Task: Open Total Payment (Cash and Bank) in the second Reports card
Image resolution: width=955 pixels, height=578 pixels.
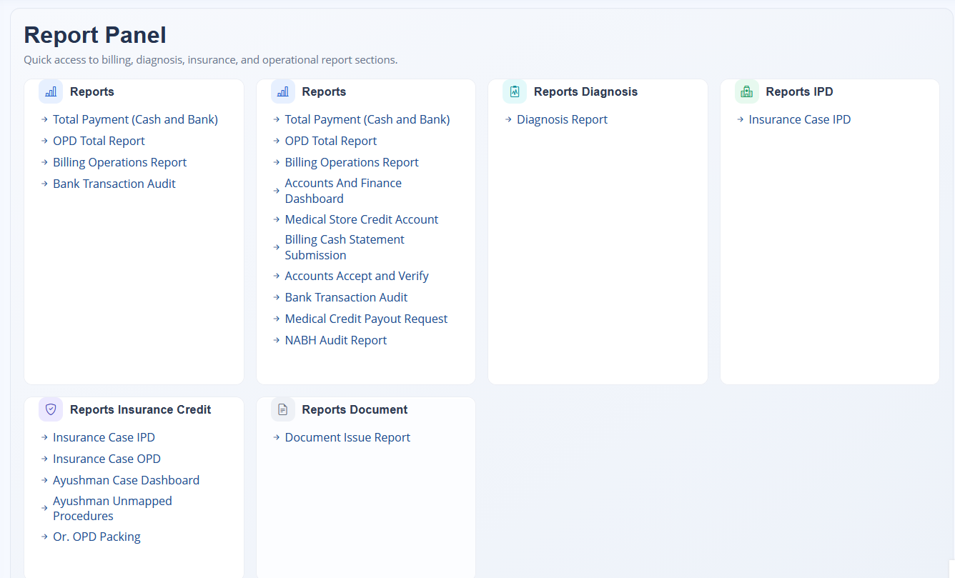Action: coord(367,119)
